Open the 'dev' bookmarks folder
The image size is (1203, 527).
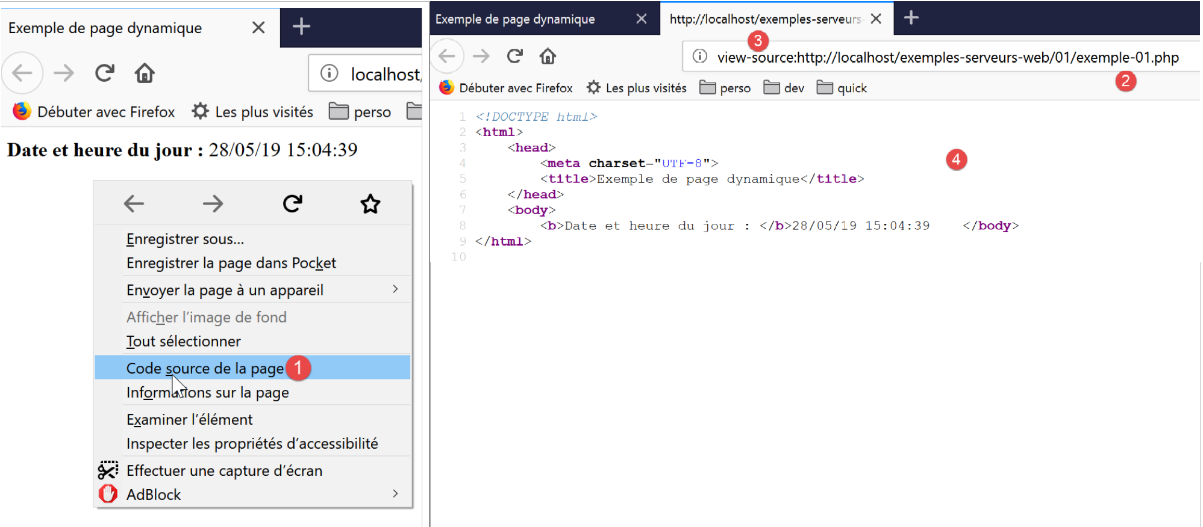tap(784, 88)
